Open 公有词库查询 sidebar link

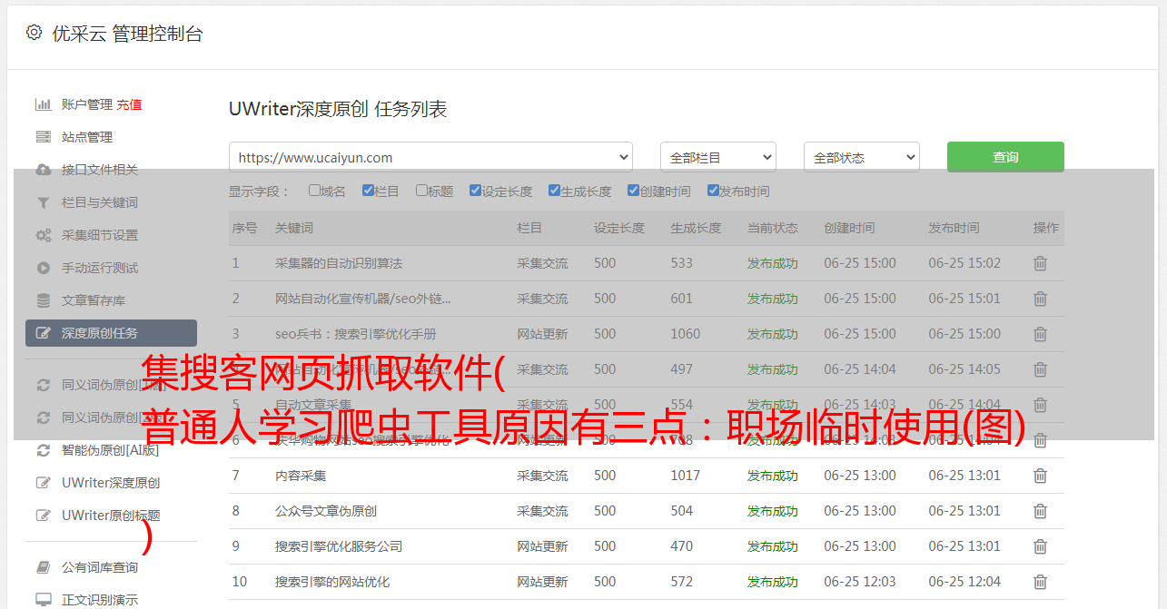tap(100, 567)
